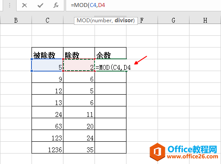Screen dimensions: 221x164
Task: Select the empty remainder cell in the 9 row
Action: (x=110, y=77)
